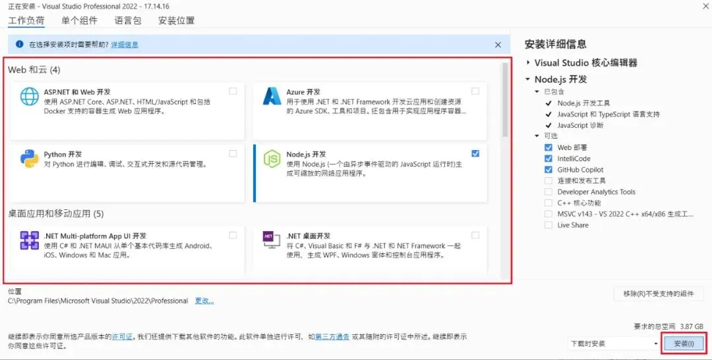712x360 pixels.
Task: Click the blue info icon in banner
Action: coord(20,44)
